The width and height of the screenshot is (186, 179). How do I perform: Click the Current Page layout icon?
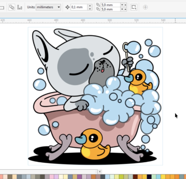(20, 7)
